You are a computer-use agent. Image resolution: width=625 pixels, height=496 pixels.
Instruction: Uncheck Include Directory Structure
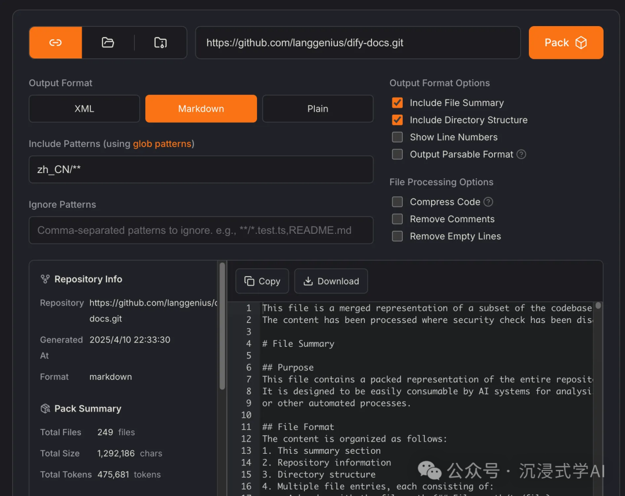click(x=397, y=120)
